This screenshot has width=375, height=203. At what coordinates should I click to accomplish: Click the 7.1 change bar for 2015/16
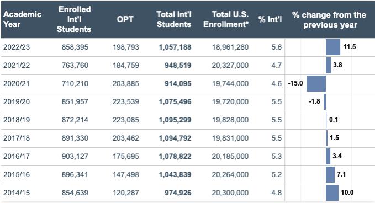click(x=330, y=174)
